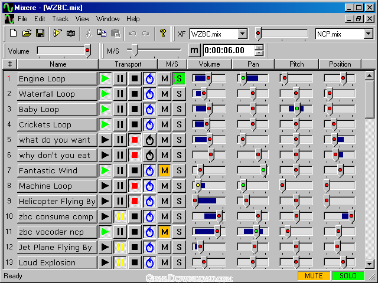Open a file with the folder icon
Screen dimensions: 378x283
tap(27, 33)
